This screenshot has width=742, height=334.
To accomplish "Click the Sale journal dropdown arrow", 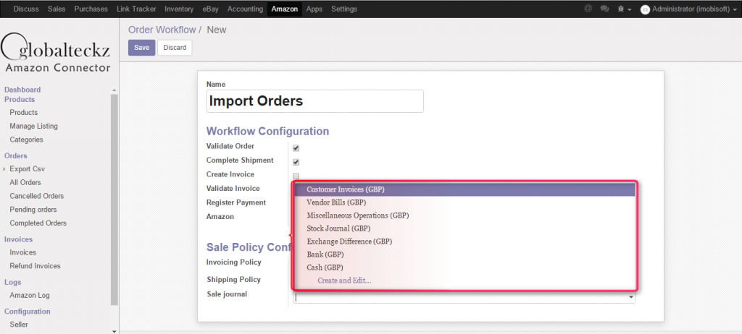I will pos(630,296).
